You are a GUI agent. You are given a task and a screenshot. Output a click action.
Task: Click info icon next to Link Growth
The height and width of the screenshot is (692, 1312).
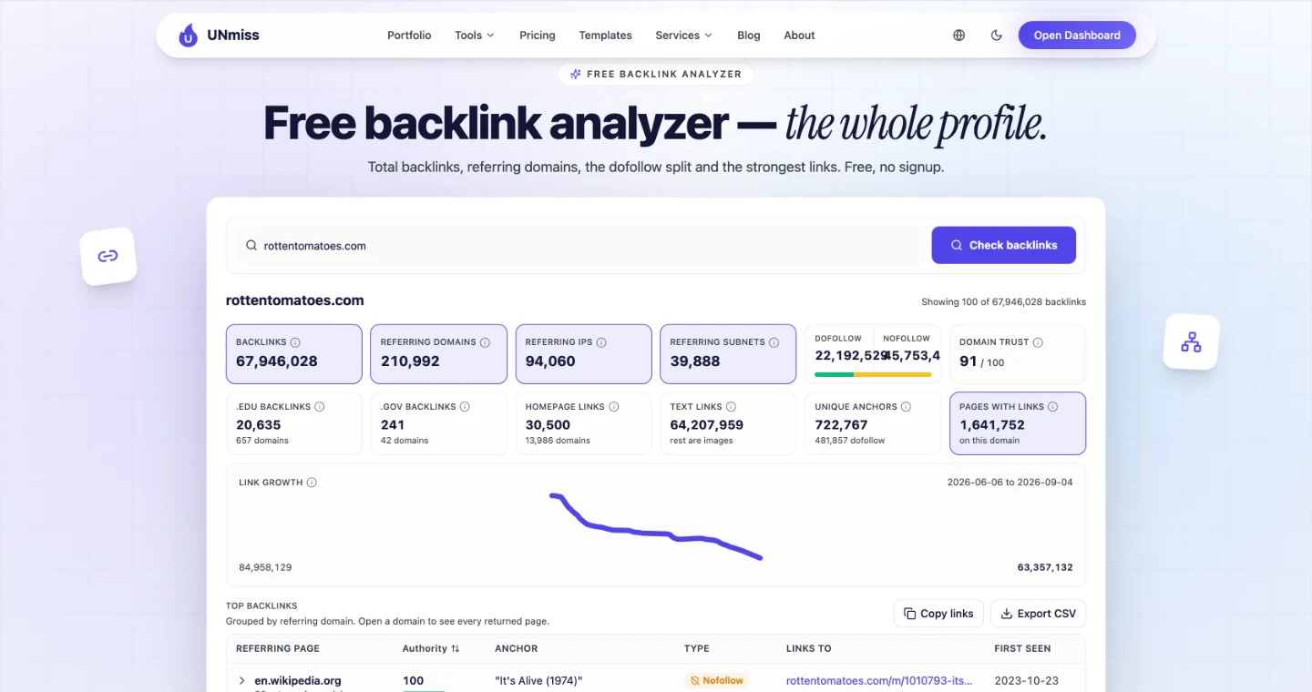point(312,483)
